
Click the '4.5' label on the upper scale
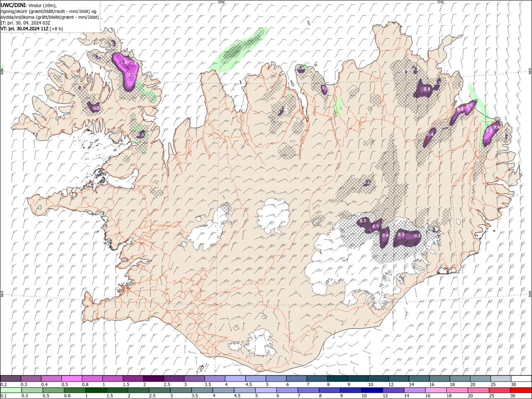pos(249,384)
